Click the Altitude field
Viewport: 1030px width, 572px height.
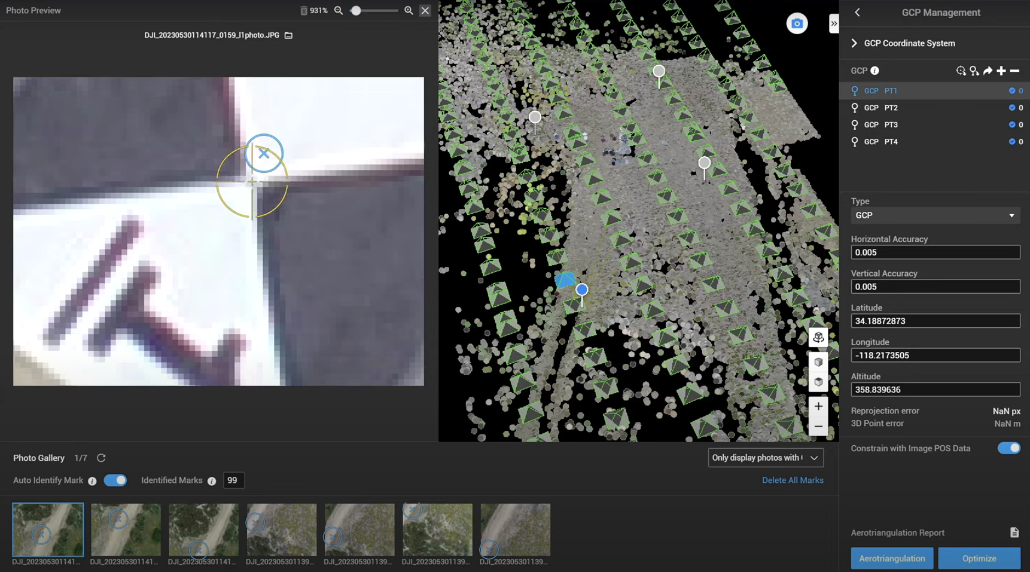(935, 390)
